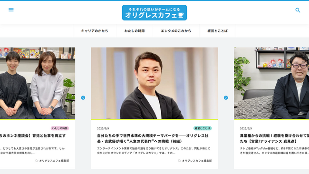Viewport: 309px width, 174px height.
Task: Open article 自分たちの手で世界水準の大規模テーマパーク
Action: tap(153, 138)
